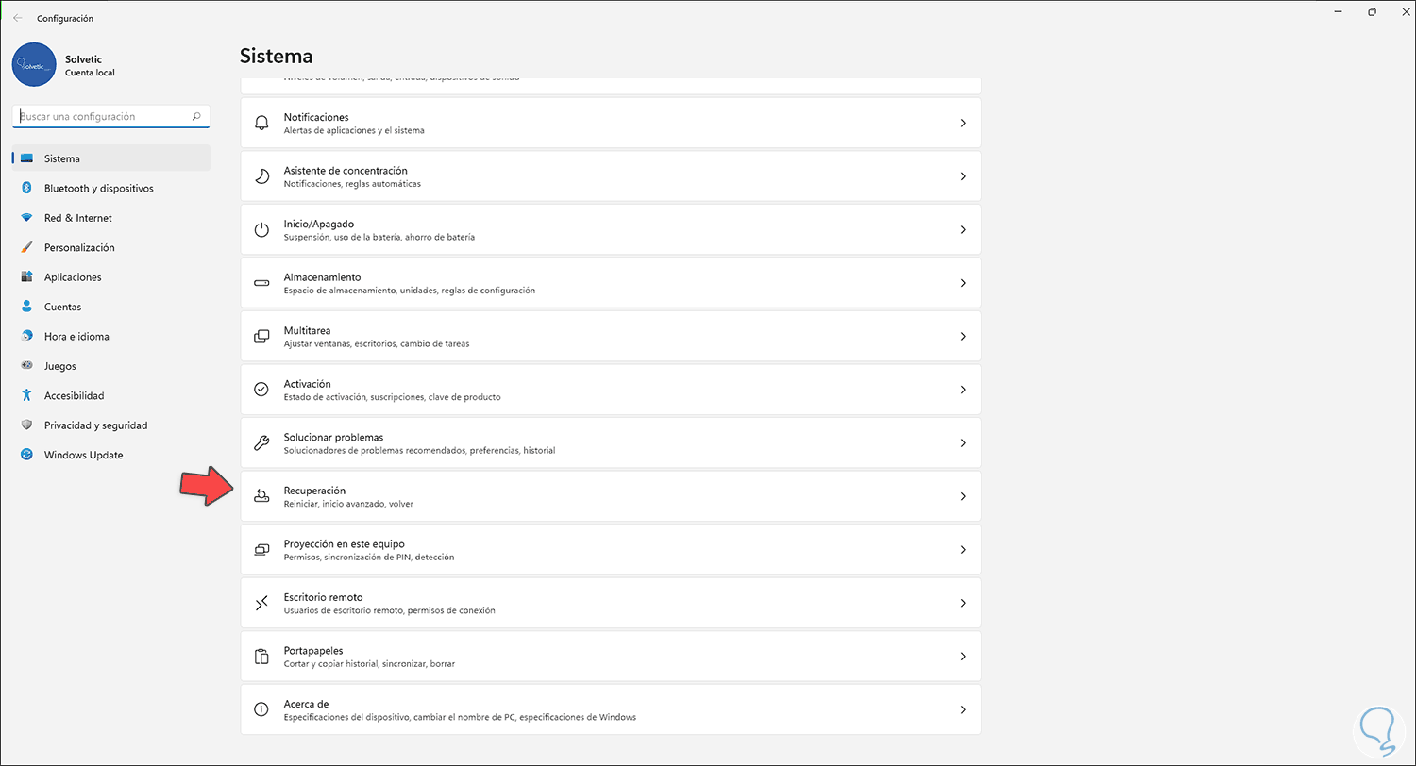The width and height of the screenshot is (1416, 766).
Task: Expand the Recuperación row chevron
Action: (962, 496)
